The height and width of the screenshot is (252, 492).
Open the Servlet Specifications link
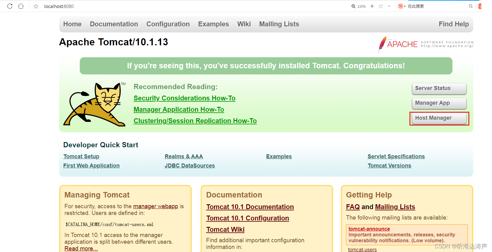click(x=396, y=156)
